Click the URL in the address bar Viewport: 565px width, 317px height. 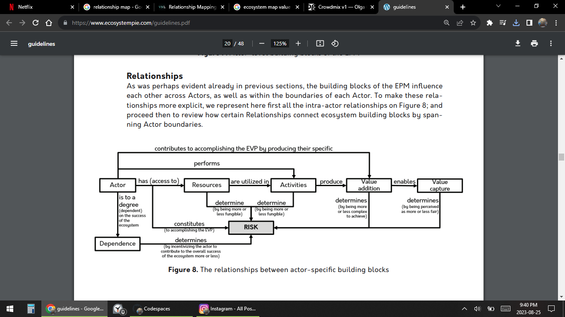[x=131, y=23]
